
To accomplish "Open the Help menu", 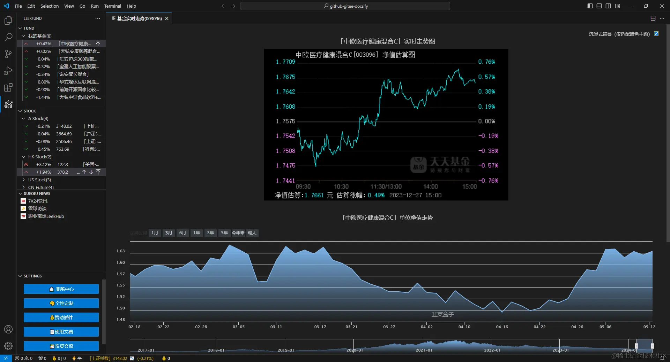I will (131, 6).
